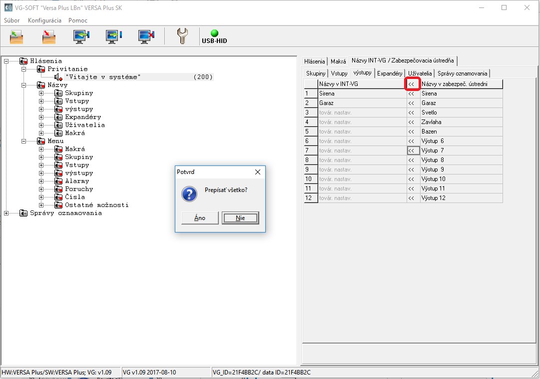Click the << copy button for Bazen row
540x379 pixels.
pyautogui.click(x=412, y=131)
